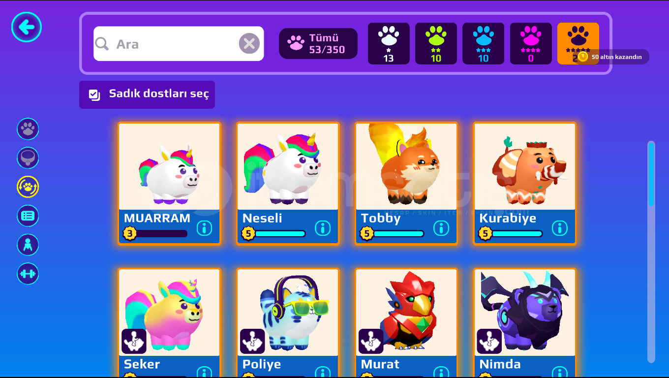Show info for Kurabiye pet
Screen dimensions: 669x378
point(560,228)
